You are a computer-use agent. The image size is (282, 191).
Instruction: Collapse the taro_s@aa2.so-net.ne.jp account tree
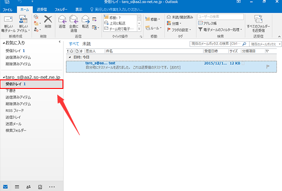click(4, 78)
